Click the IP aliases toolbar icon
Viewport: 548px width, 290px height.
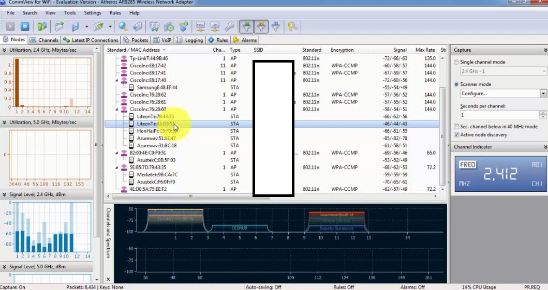click(215, 26)
